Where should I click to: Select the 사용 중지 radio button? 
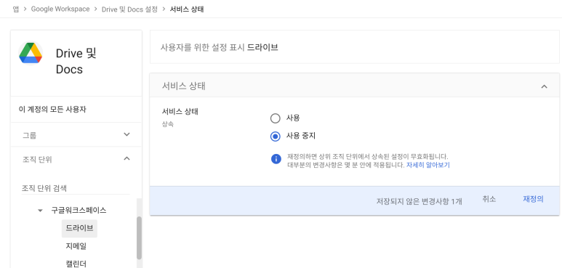tap(276, 137)
